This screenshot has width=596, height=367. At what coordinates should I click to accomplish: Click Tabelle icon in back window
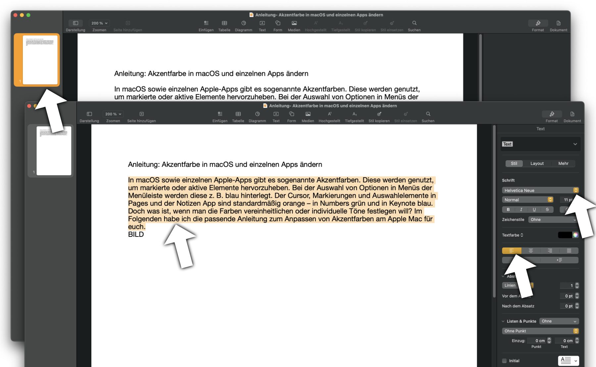pos(224,23)
